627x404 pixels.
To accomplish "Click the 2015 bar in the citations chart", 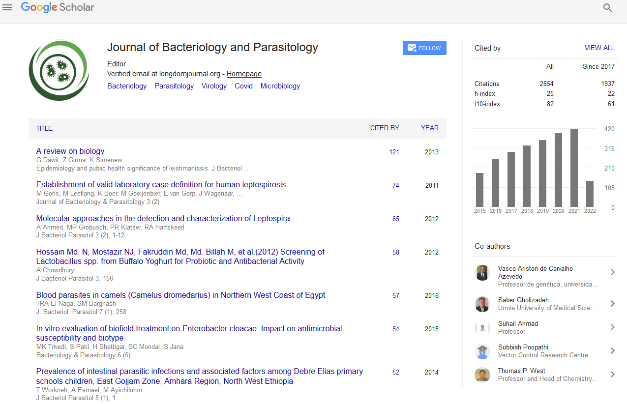I will (479, 190).
